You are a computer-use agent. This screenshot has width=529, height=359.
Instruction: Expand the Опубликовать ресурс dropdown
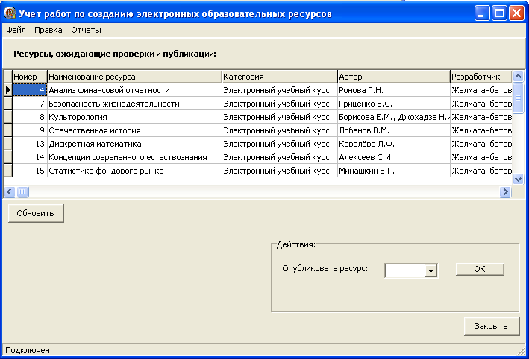tap(430, 270)
